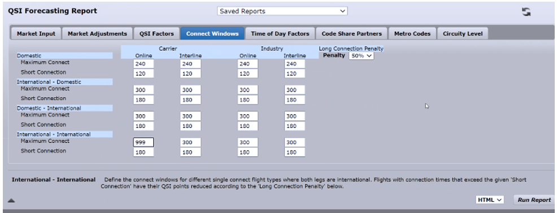
Task: Click the International - International section header
Action: coord(64,134)
